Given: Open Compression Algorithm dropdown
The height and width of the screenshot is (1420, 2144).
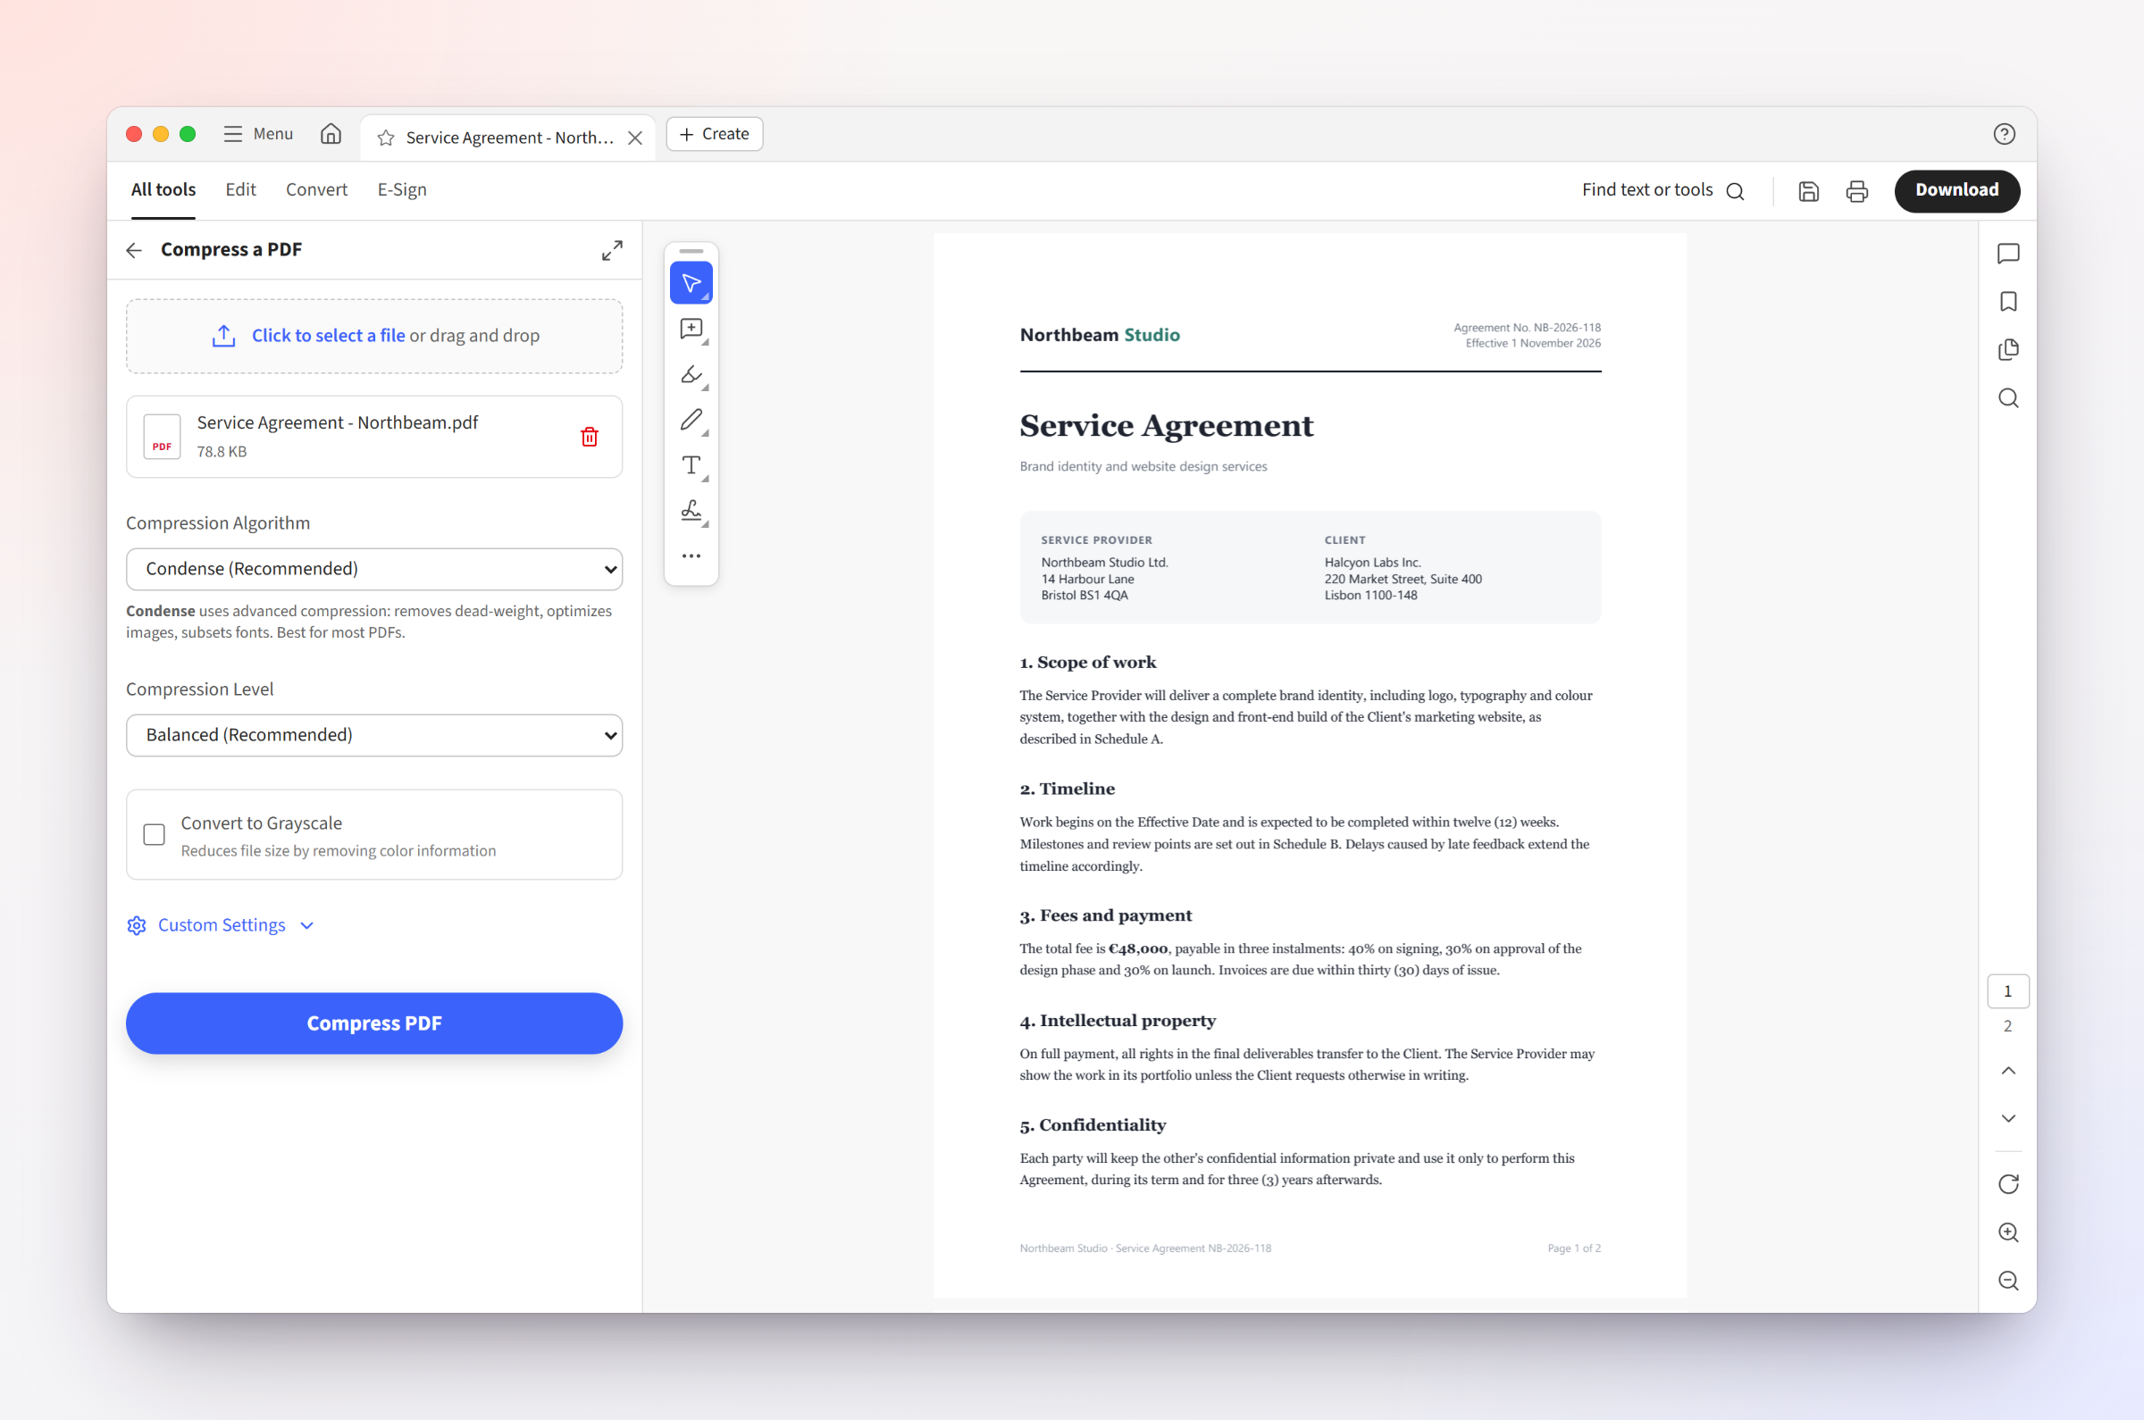Looking at the screenshot, I should point(374,569).
